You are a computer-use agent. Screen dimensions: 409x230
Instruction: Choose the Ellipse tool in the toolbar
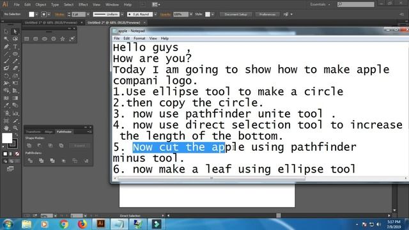[x=15, y=54]
